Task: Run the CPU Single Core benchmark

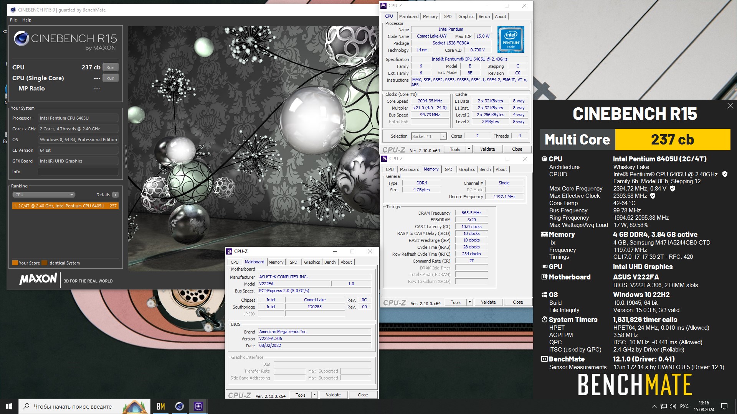Action: coord(111,78)
